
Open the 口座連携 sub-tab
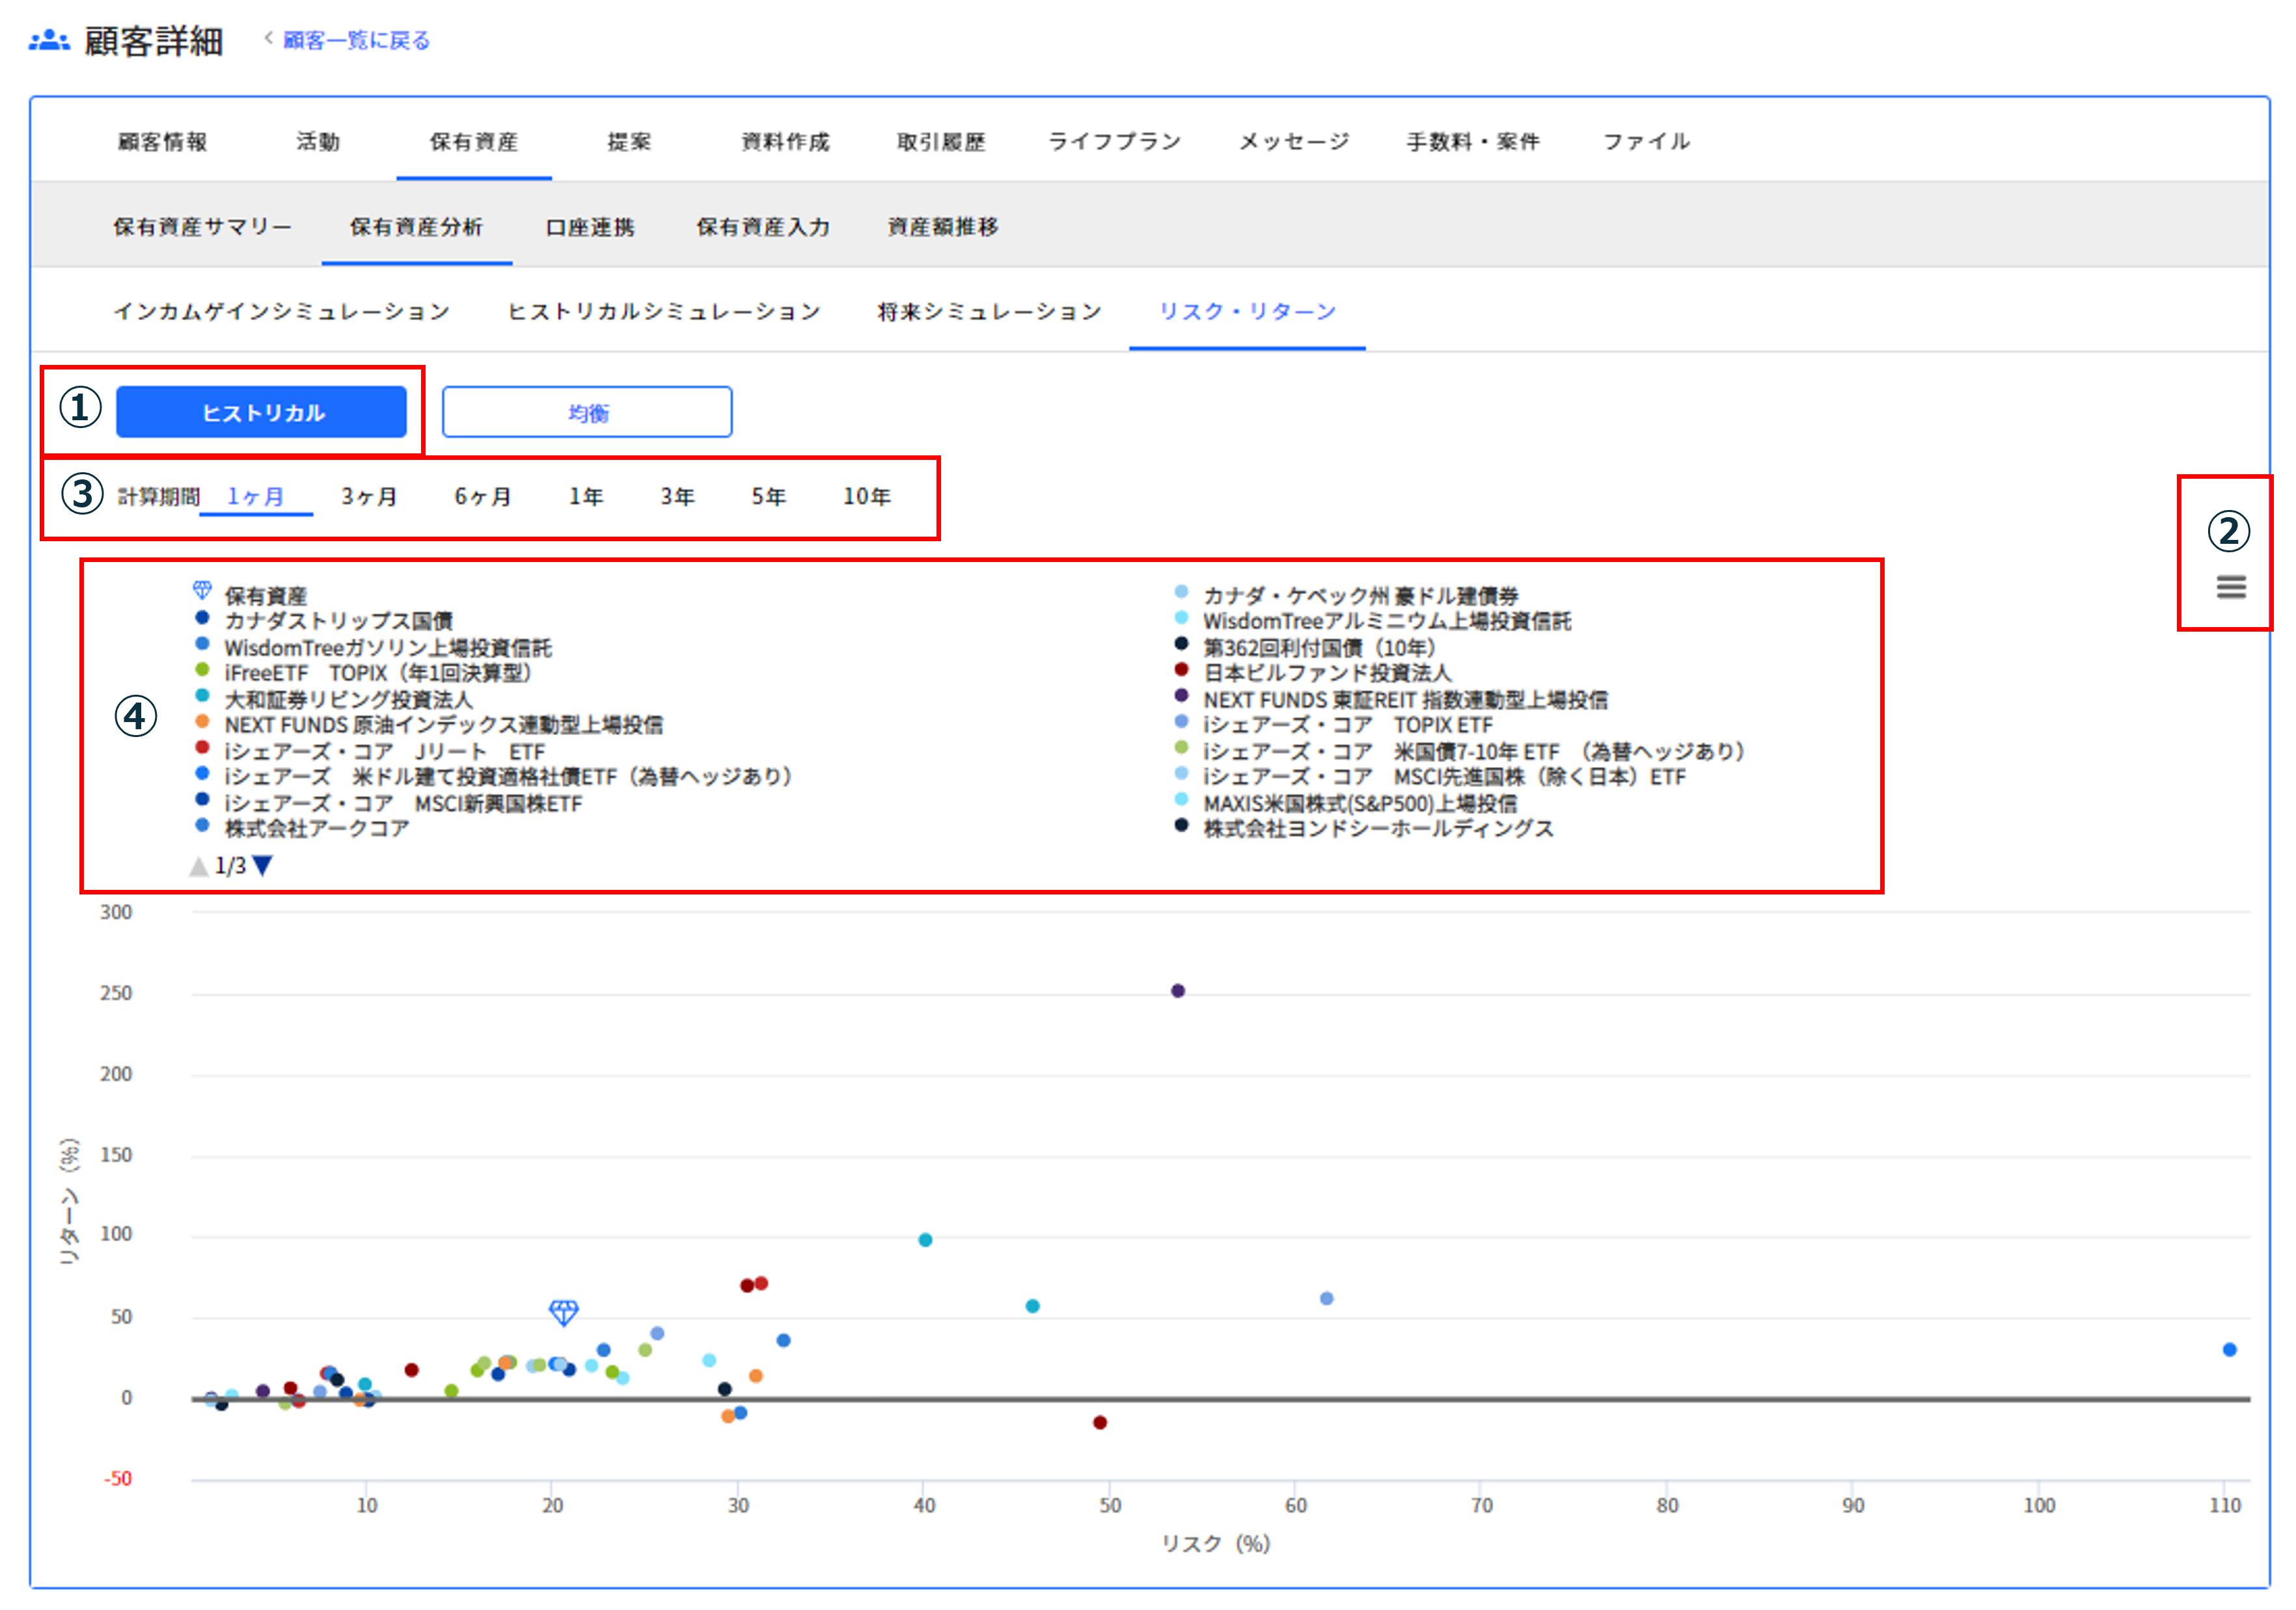590,227
